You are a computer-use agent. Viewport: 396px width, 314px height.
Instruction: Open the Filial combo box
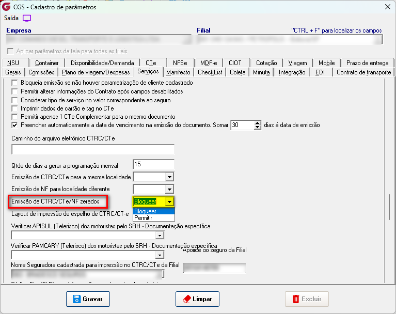click(290, 40)
